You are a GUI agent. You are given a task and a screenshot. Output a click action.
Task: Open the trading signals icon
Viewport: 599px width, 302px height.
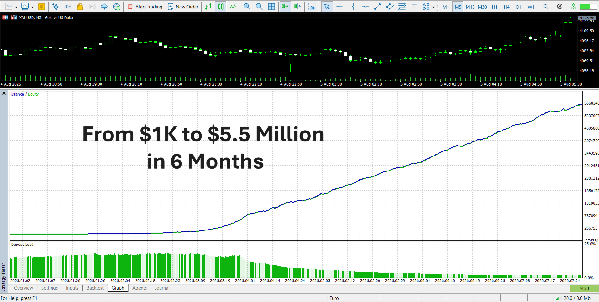click(92, 7)
